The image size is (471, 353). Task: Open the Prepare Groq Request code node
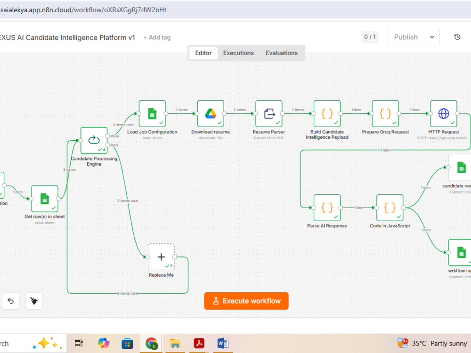(x=385, y=113)
